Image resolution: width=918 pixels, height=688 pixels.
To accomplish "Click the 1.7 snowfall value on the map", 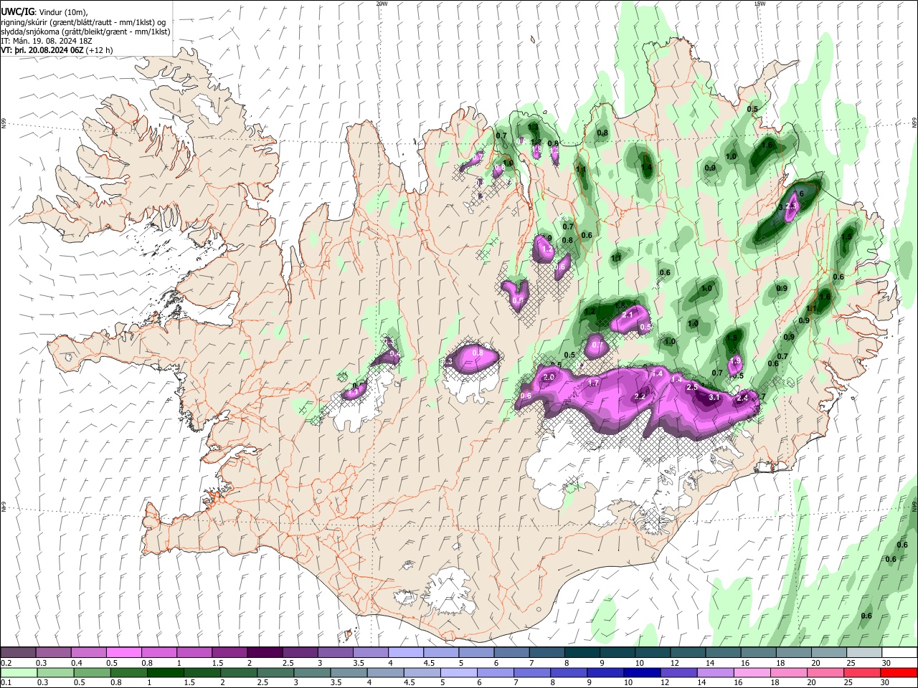I will [x=593, y=383].
